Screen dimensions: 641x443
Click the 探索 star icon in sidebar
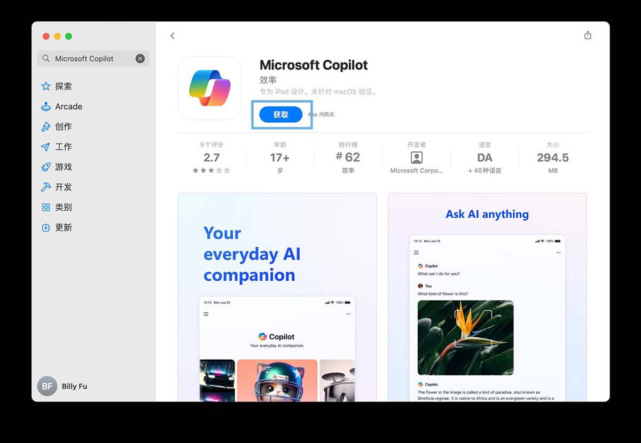(46, 86)
